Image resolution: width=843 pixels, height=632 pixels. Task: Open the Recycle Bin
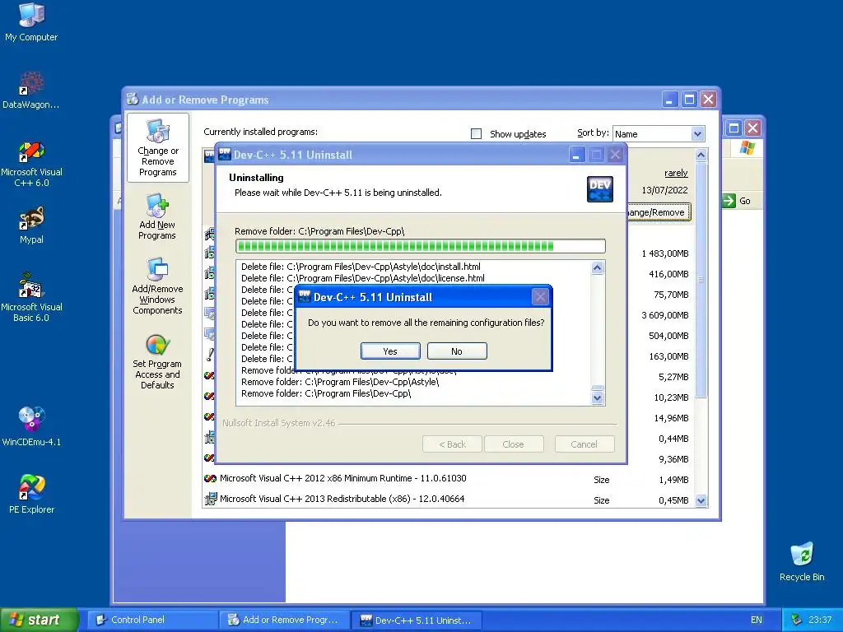click(x=802, y=561)
